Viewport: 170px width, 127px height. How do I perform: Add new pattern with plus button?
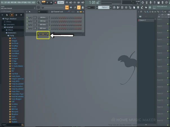(x=111, y=7)
